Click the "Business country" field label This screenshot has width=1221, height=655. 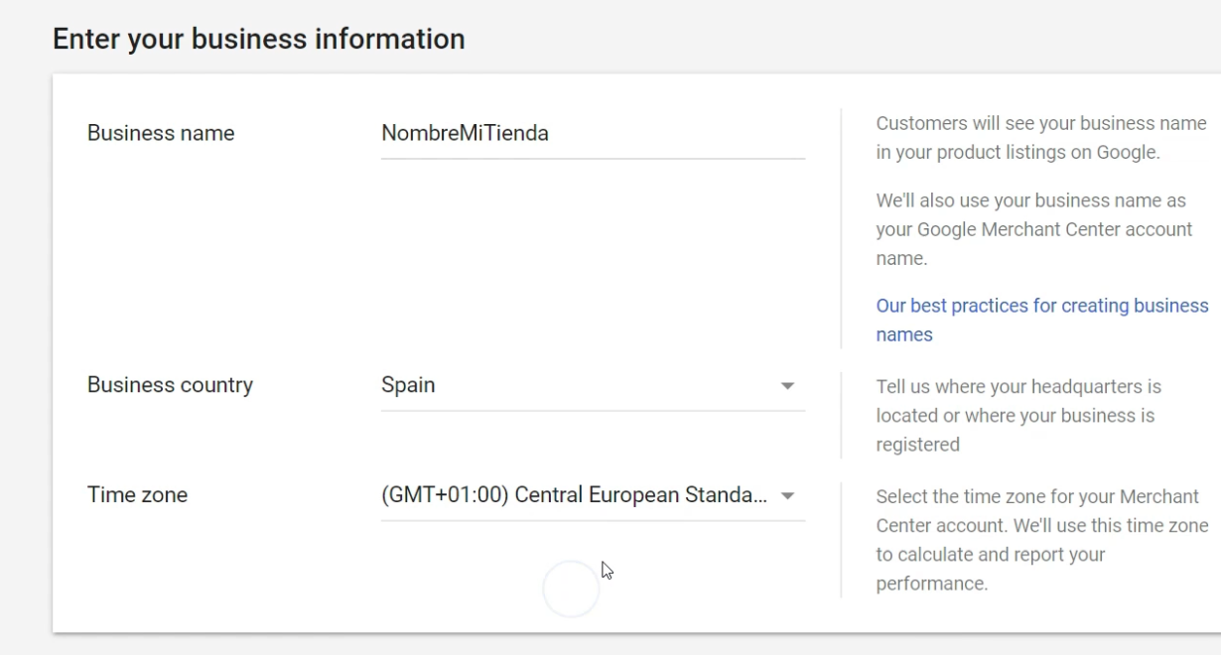tap(170, 385)
